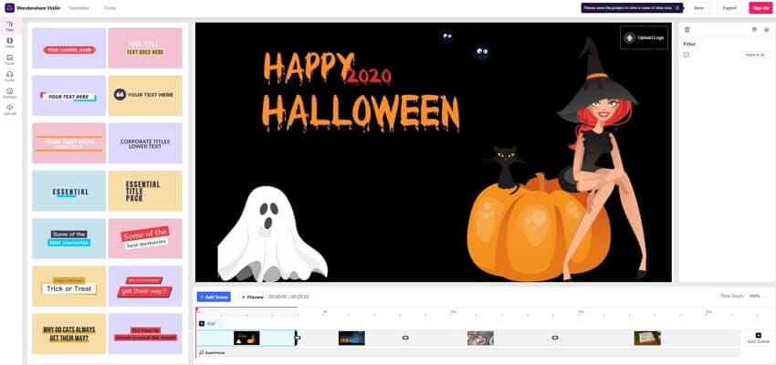Choose the red Some of the best memories template
The width and height of the screenshot is (776, 365).
pyautogui.click(x=145, y=238)
